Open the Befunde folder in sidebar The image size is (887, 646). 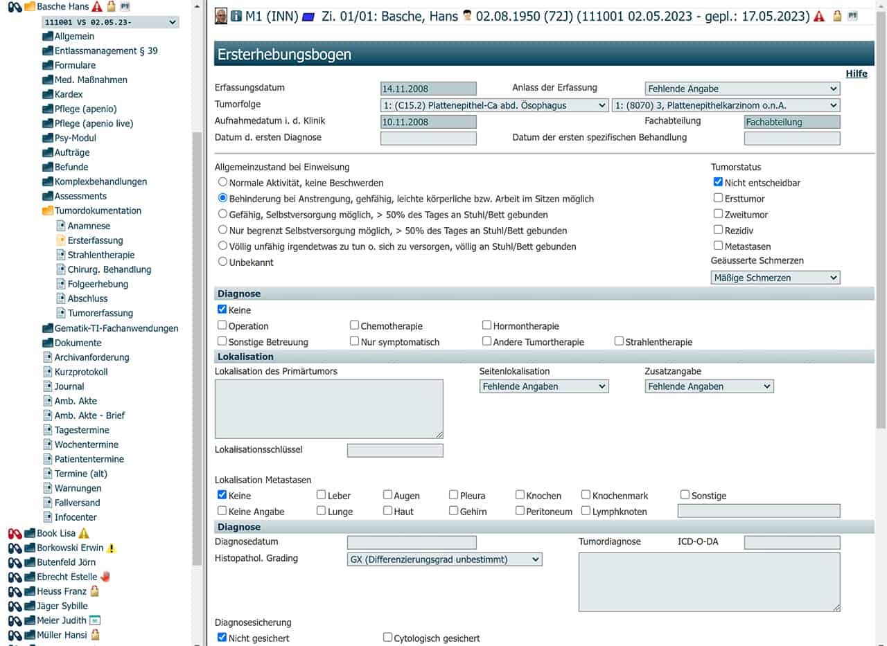tap(71, 167)
